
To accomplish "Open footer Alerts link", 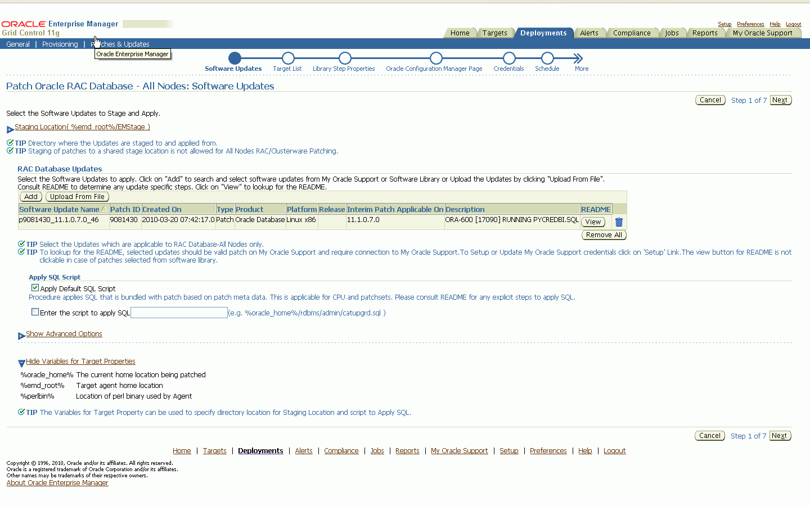I will coord(304,451).
